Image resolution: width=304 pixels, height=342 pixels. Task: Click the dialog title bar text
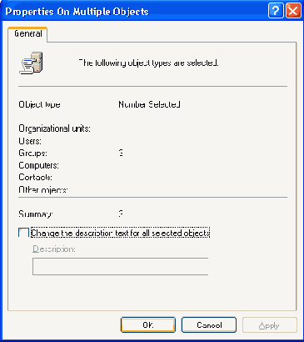77,12
